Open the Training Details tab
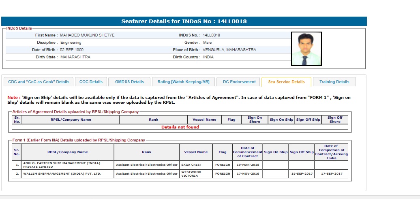The width and height of the screenshot is (420, 199). click(x=334, y=82)
